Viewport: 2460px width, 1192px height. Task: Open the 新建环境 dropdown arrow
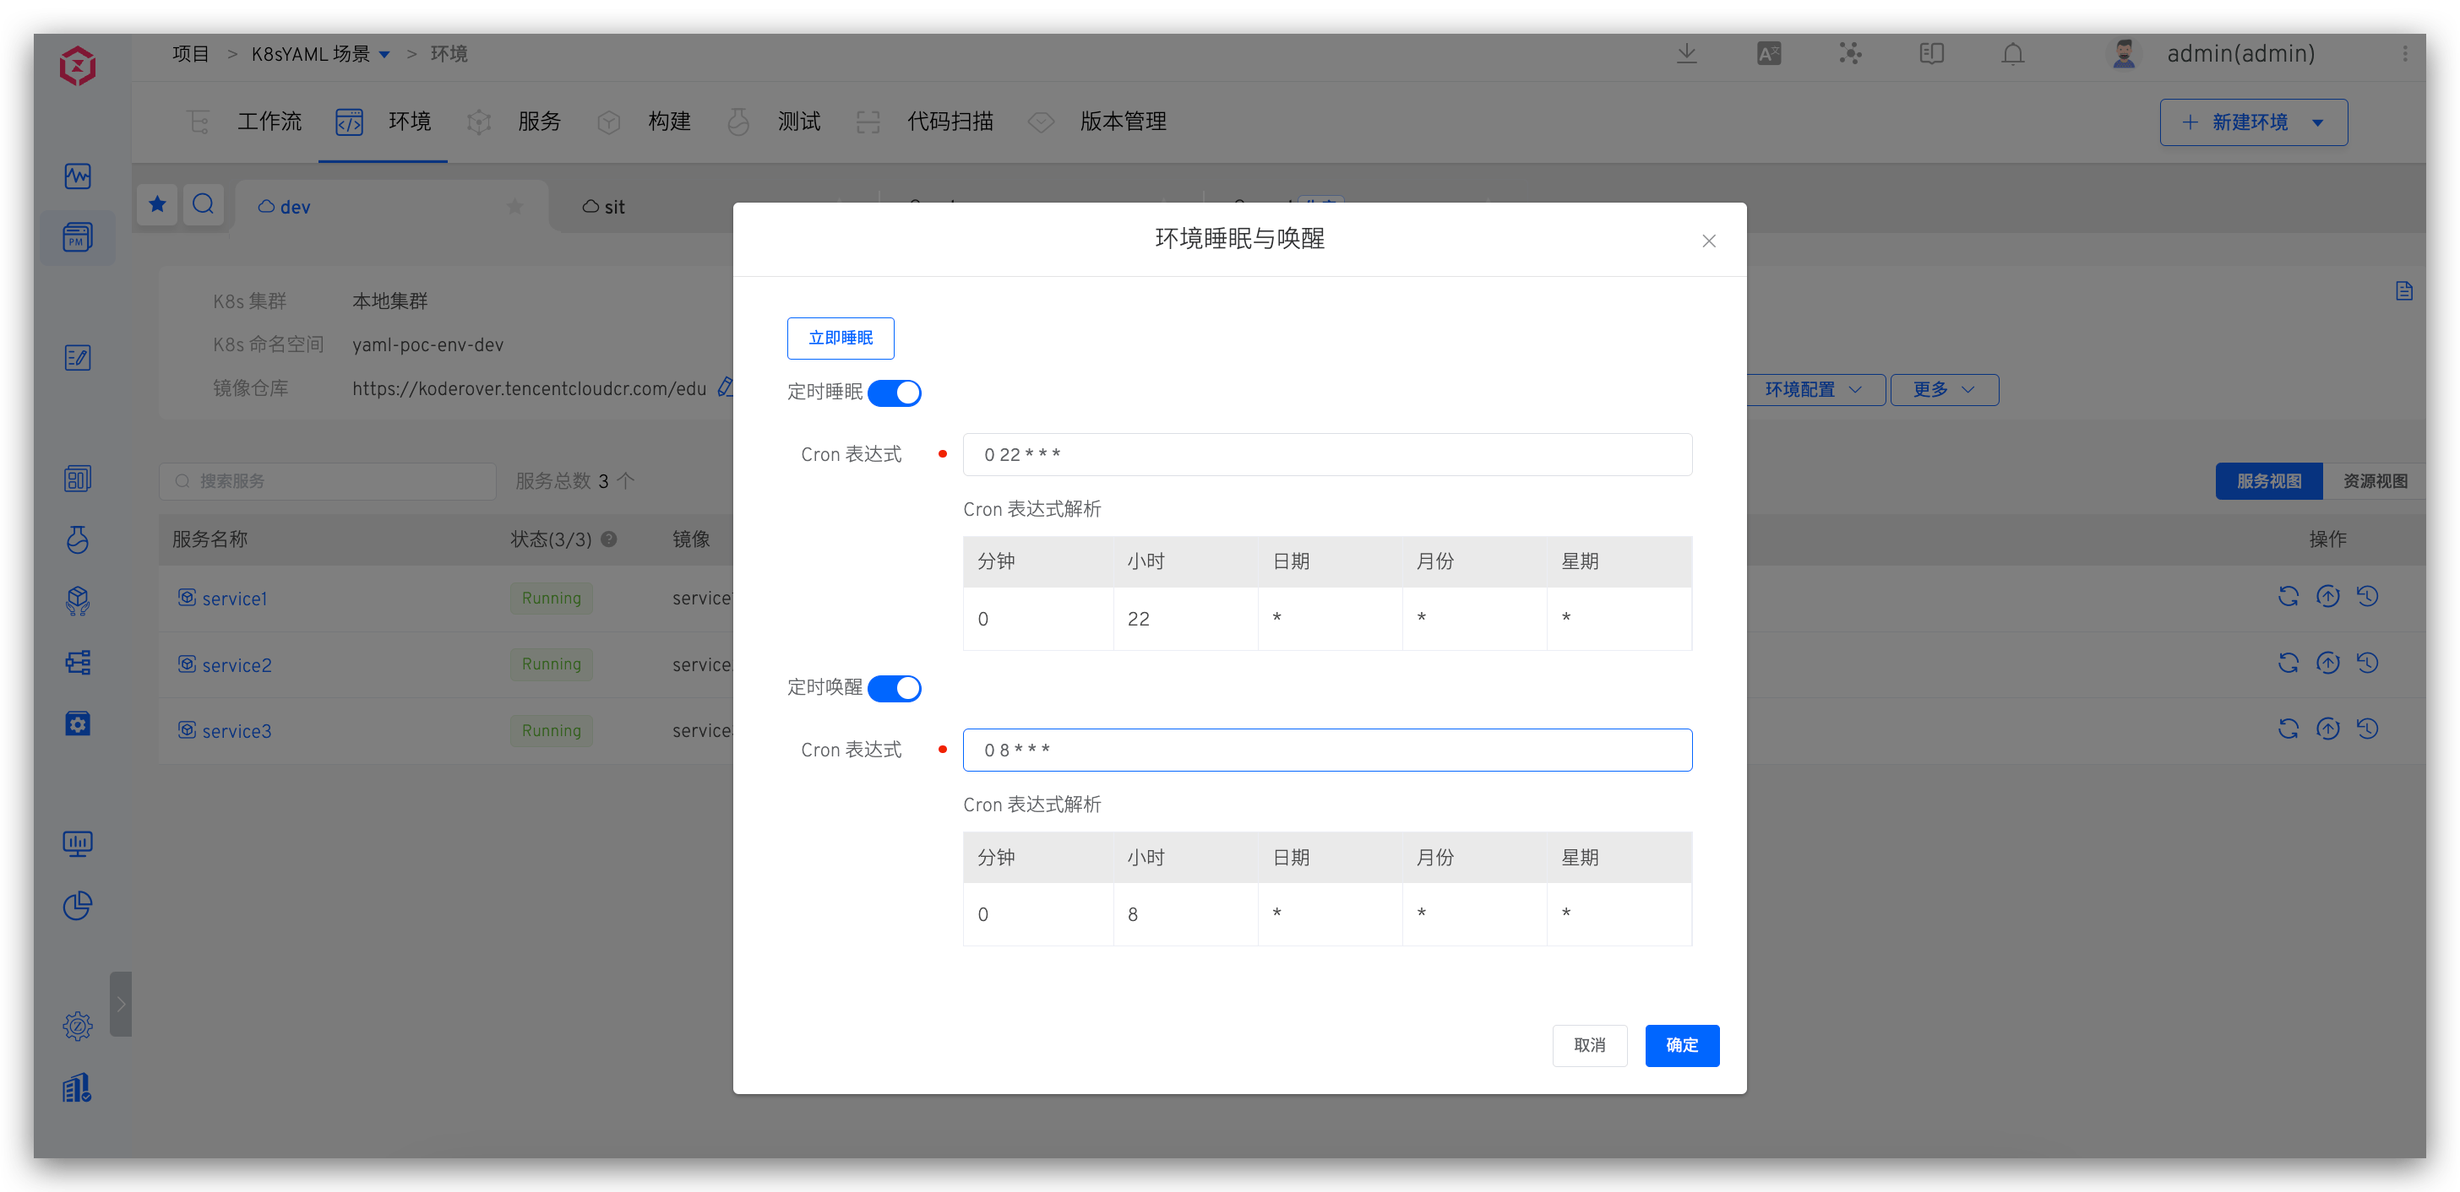[2318, 122]
